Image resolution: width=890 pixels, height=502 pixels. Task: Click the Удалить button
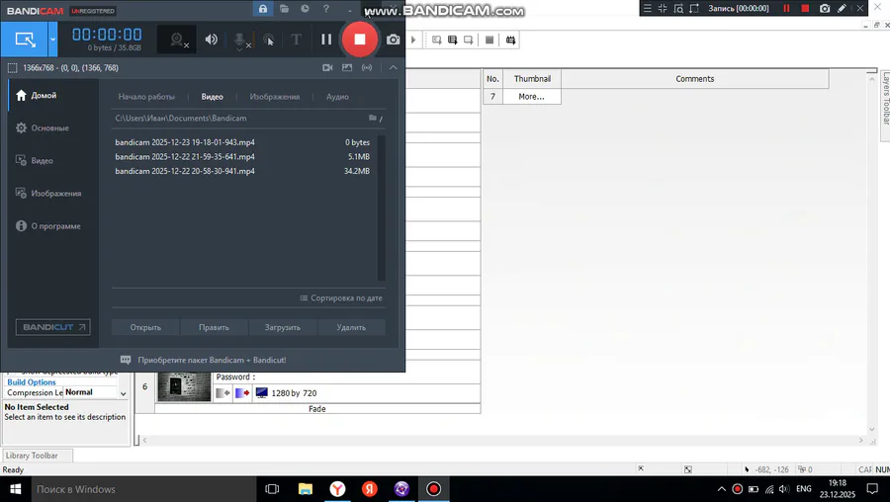point(351,327)
